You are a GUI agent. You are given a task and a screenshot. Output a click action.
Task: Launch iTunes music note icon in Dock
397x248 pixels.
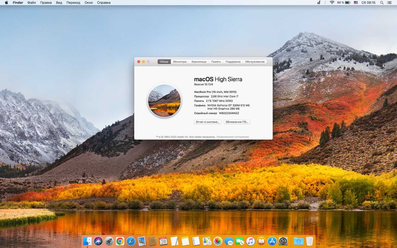click(x=251, y=241)
